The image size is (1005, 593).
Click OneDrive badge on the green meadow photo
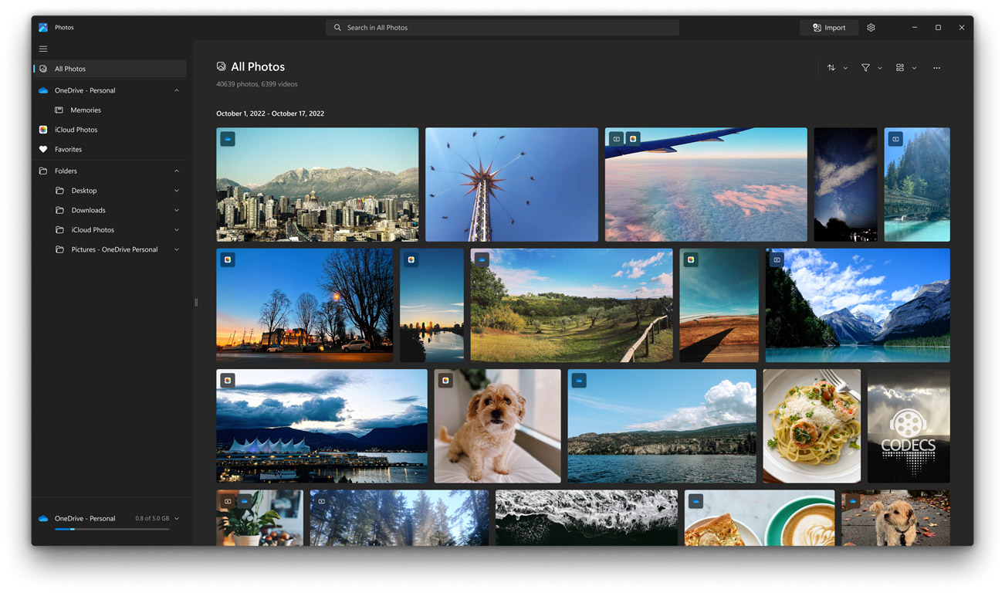pos(482,259)
